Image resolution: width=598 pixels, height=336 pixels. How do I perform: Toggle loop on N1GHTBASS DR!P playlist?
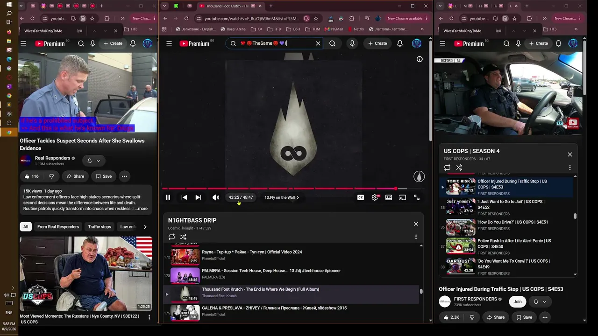[x=172, y=237]
